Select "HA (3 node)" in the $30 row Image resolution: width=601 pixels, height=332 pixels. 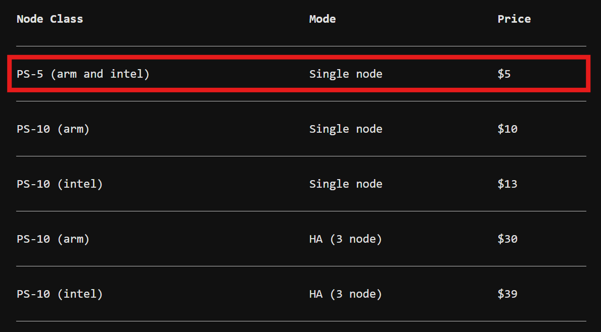(x=346, y=239)
